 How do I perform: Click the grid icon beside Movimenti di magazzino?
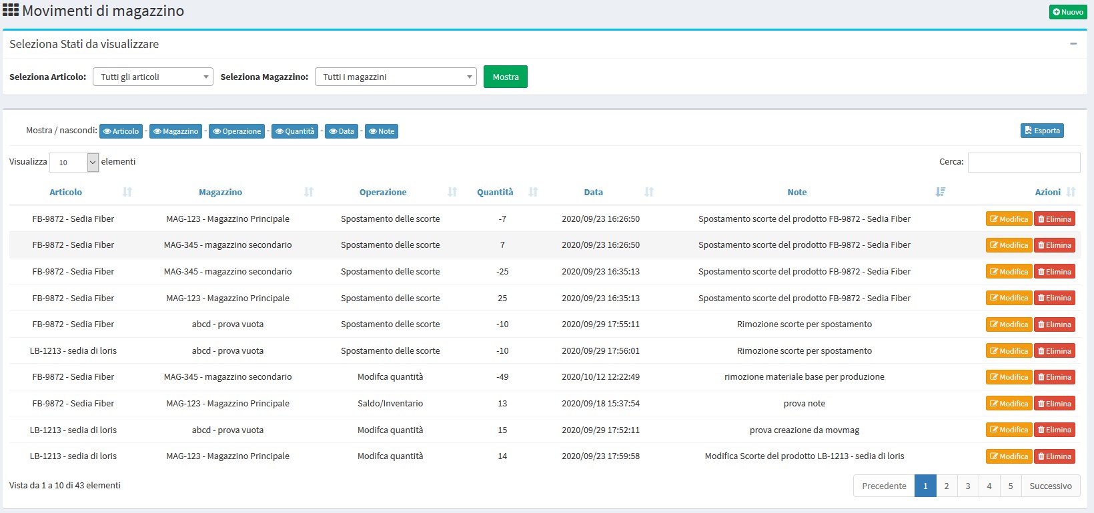tap(11, 11)
